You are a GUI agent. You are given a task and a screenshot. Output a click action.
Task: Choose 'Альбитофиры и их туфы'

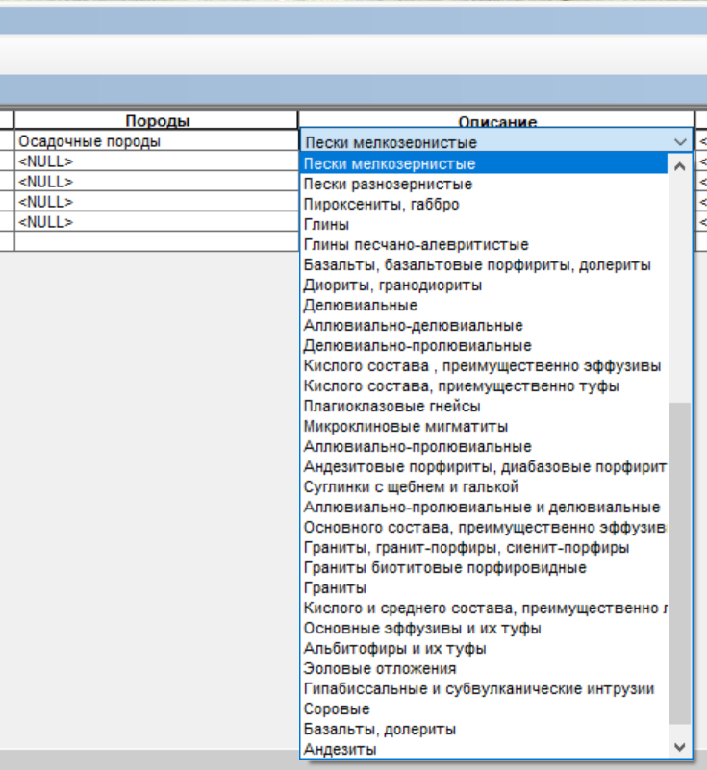(484, 648)
